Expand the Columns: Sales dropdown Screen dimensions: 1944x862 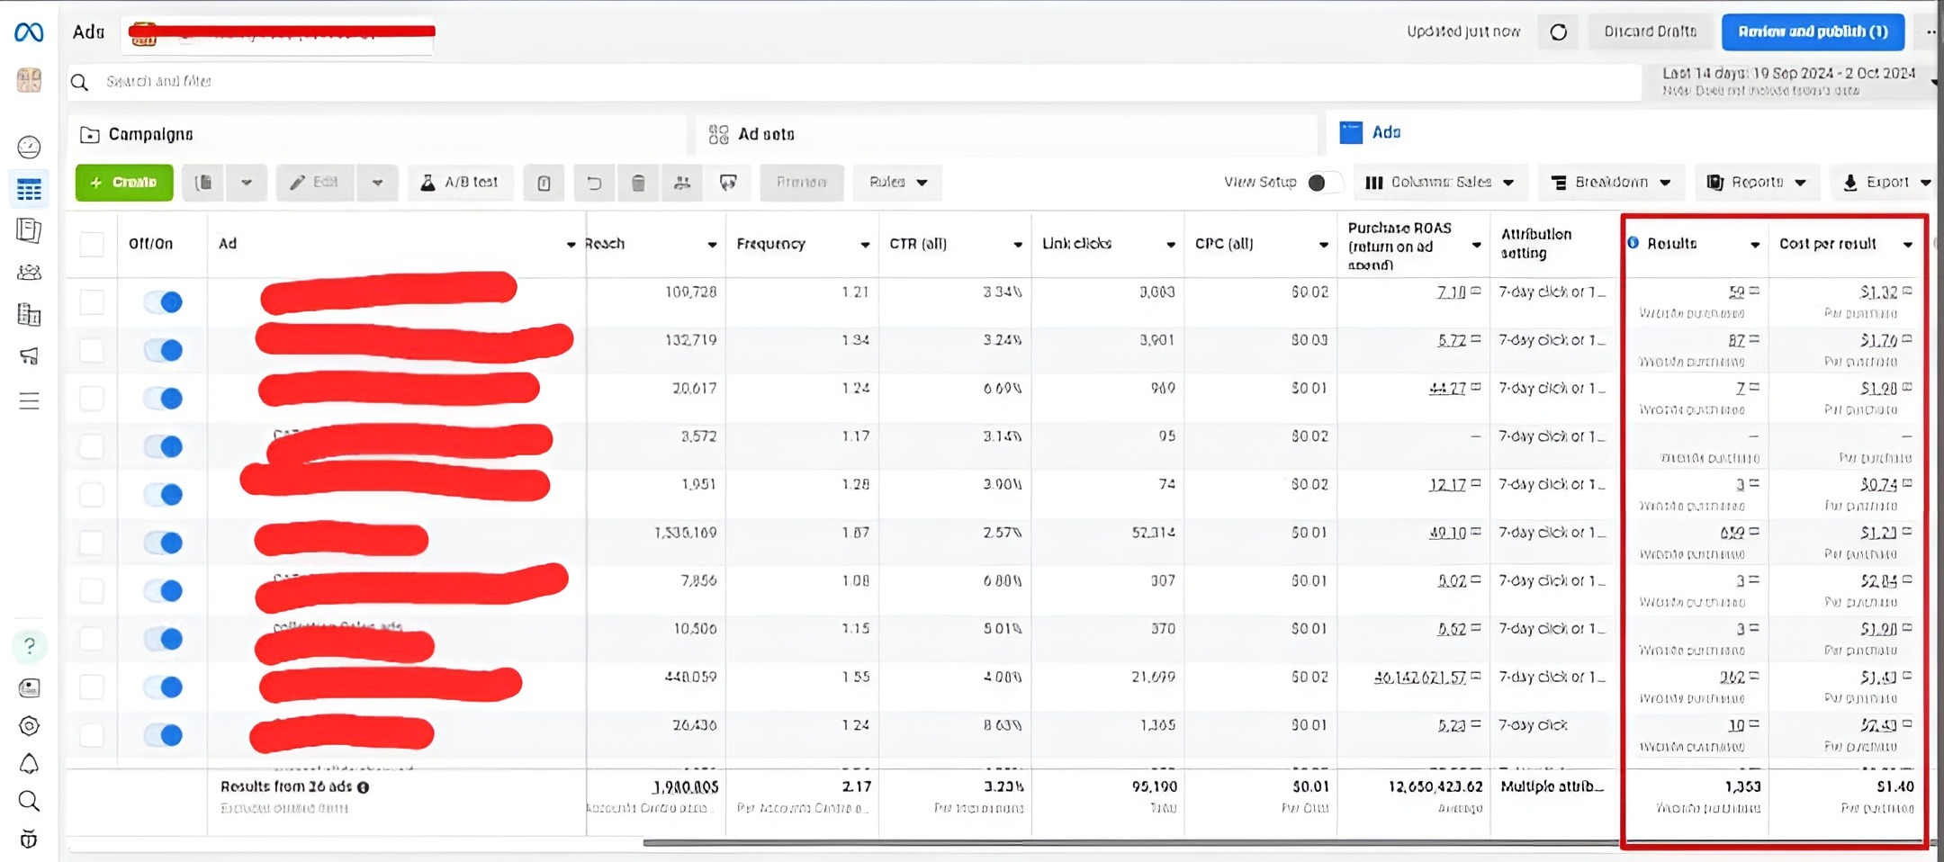1439,183
